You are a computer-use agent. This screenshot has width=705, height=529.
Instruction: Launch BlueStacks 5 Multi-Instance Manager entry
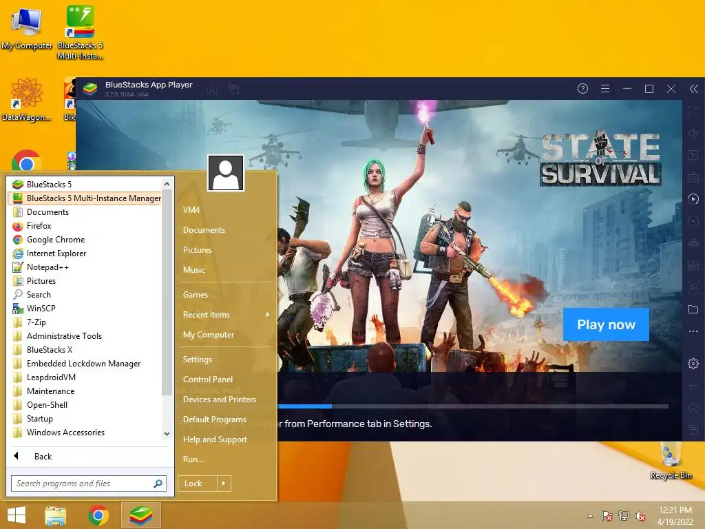(x=84, y=198)
